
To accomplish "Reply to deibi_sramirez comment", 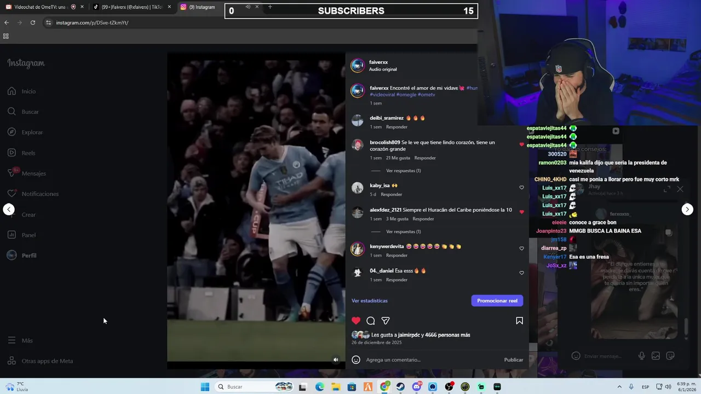I will click(x=397, y=127).
